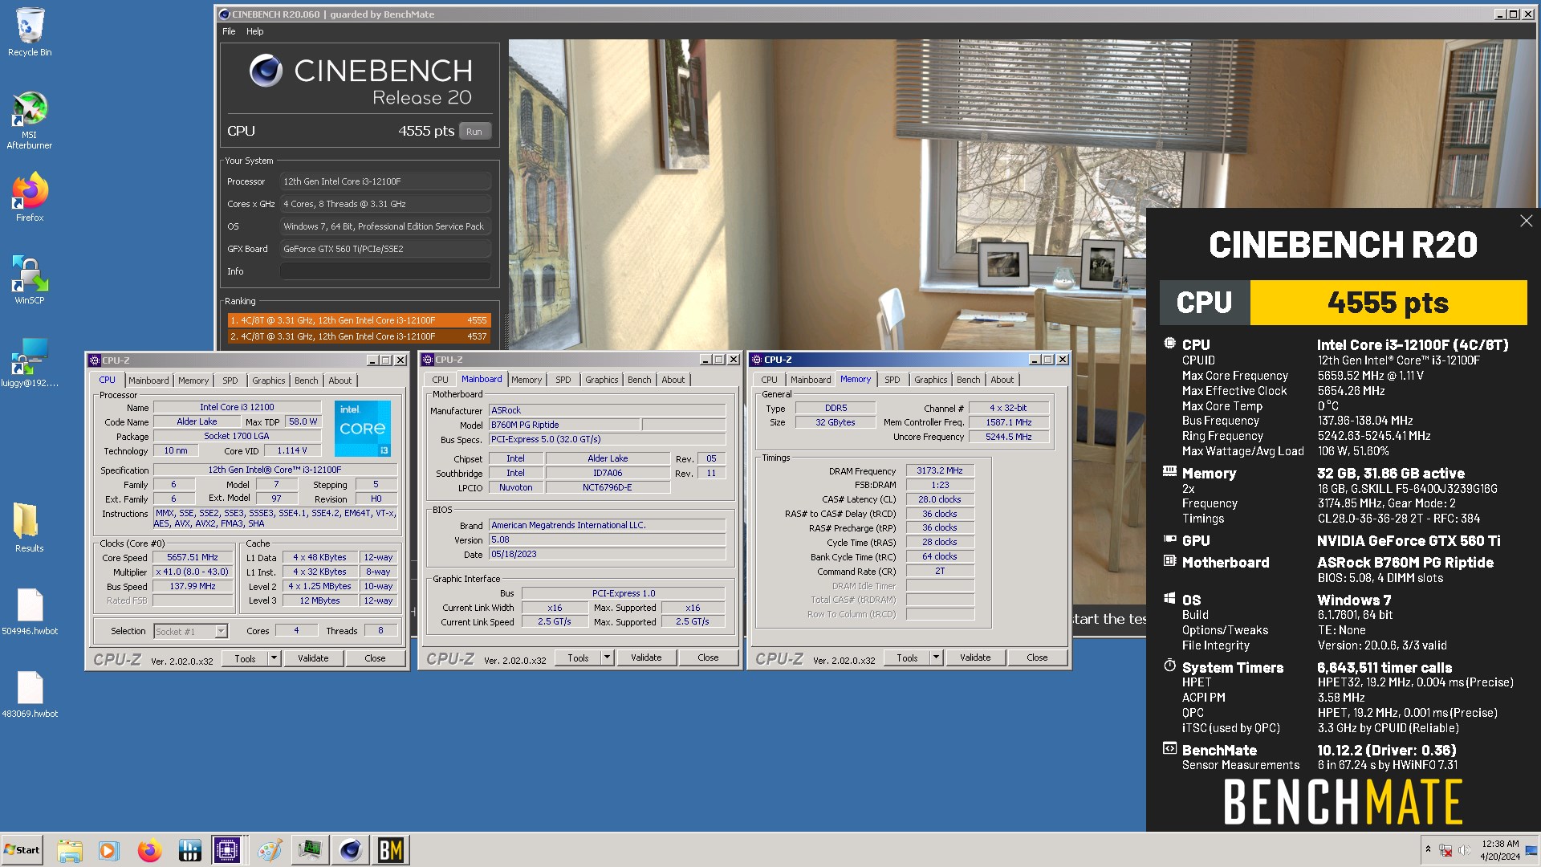Viewport: 1541px width, 867px height.
Task: Click Tools button in CPU-Z Memory window
Action: click(x=908, y=657)
